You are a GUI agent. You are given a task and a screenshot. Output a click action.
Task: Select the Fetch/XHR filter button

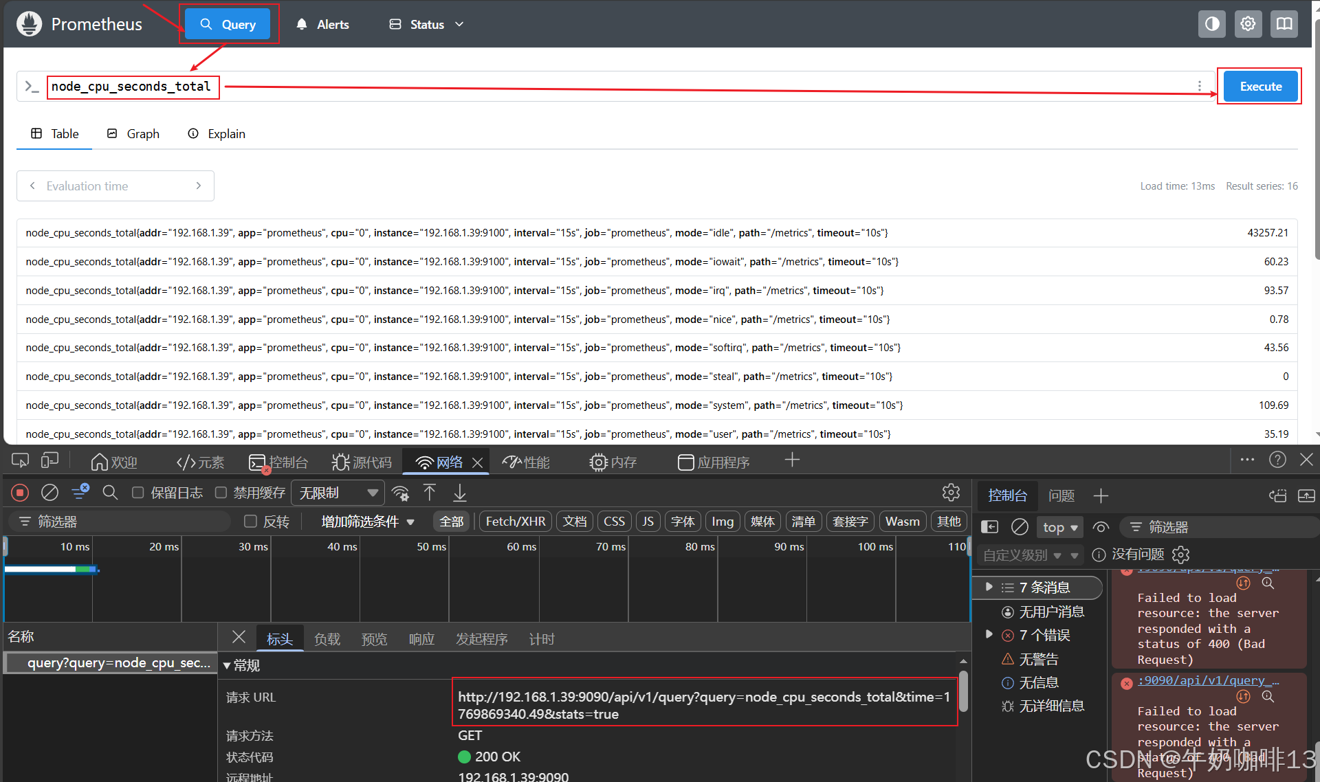point(516,522)
